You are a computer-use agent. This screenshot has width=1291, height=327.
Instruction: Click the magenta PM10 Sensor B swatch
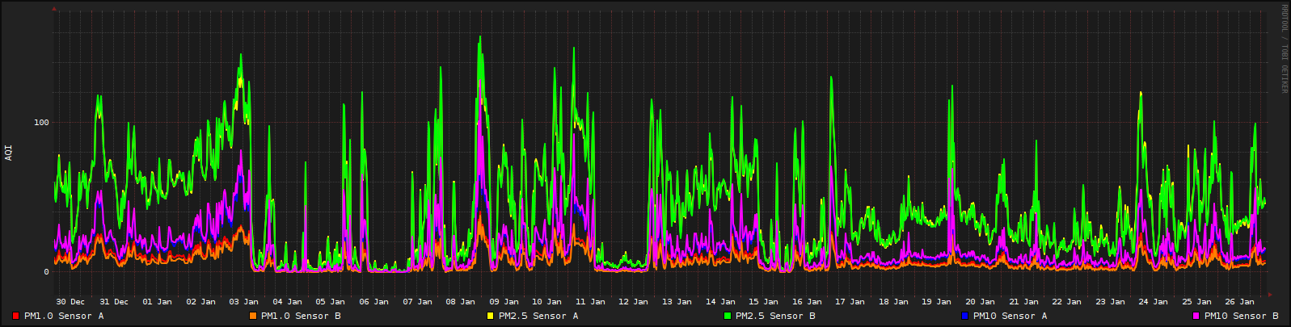(x=1196, y=316)
